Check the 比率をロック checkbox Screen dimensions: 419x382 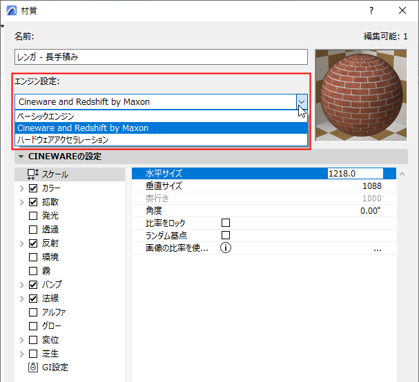point(226,223)
